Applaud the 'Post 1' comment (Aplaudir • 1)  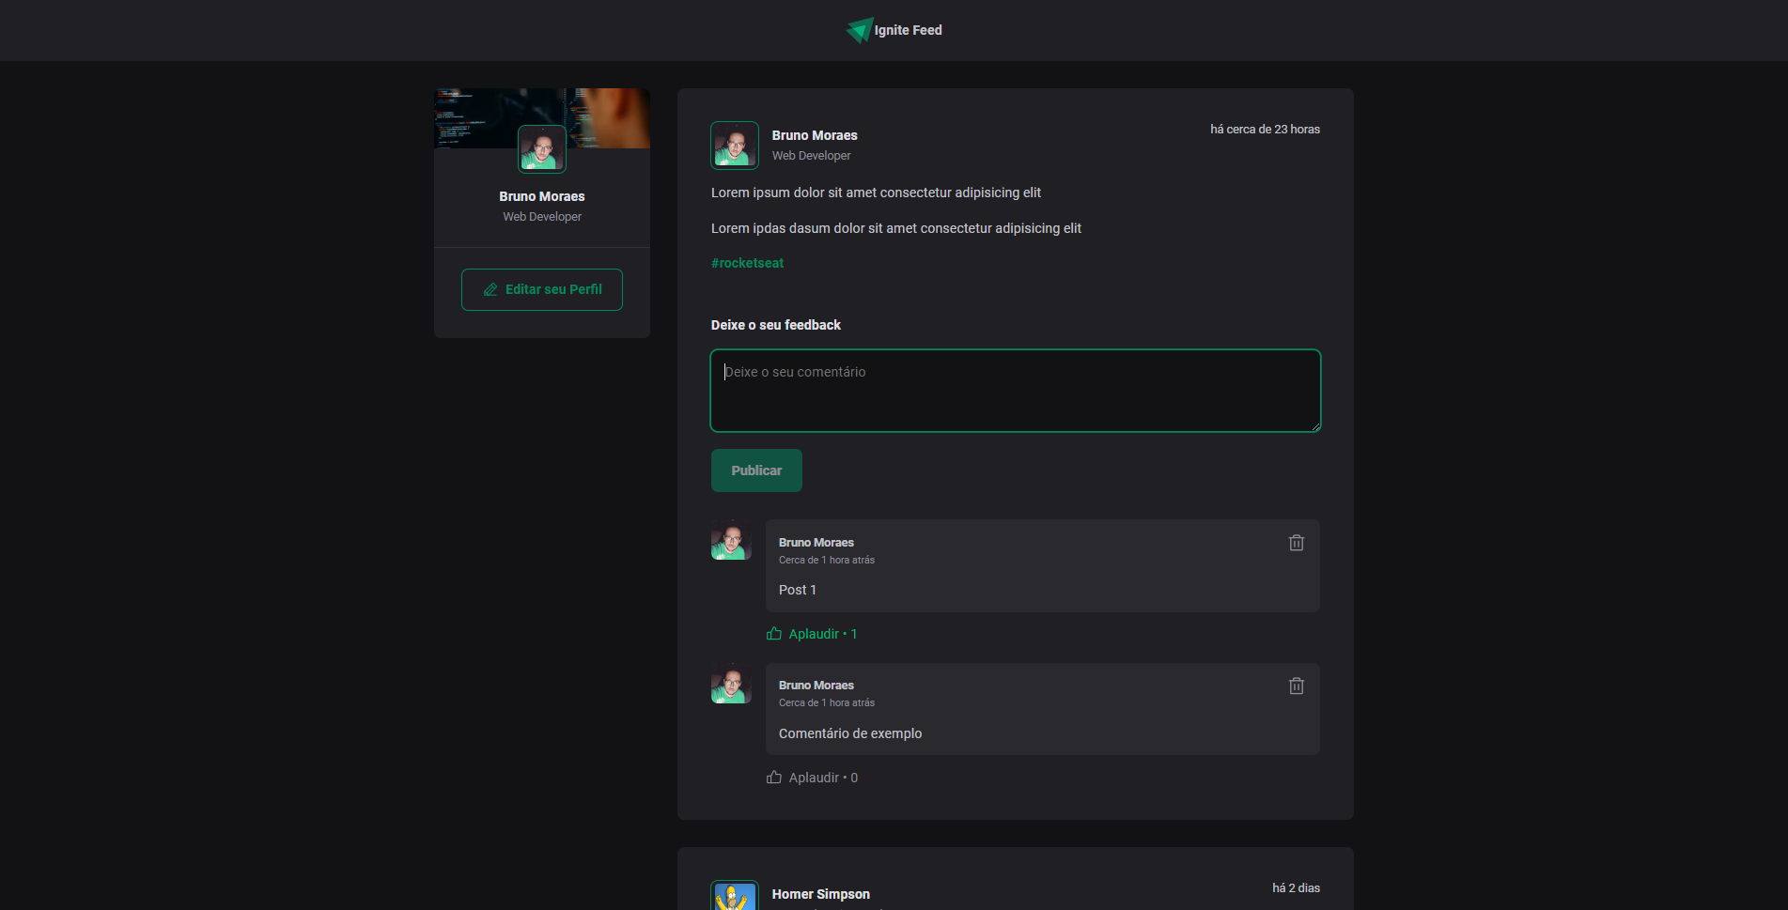coord(812,634)
